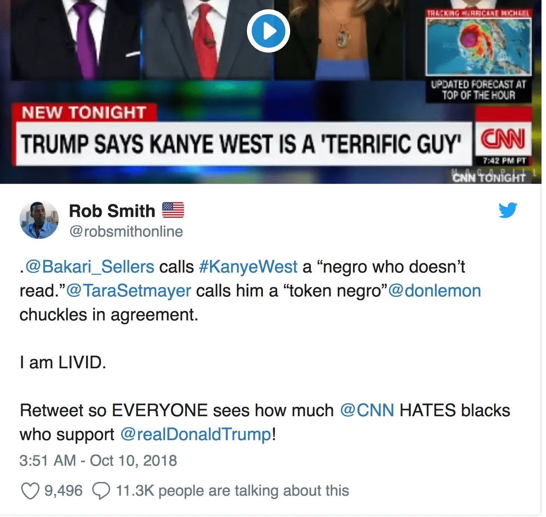
Task: Open the @Bakari_Sellers mention
Action: point(90,267)
